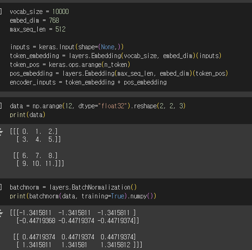Click the line 'vocab_size = 10000'
The height and width of the screenshot is (250, 252).
coord(40,12)
